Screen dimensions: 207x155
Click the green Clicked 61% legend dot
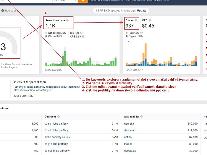(46, 36)
